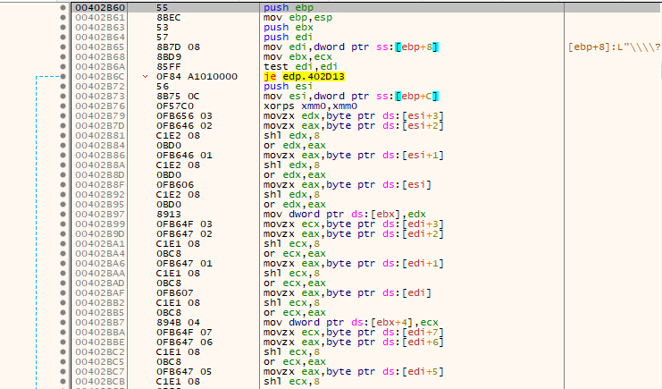
Task: Select the highlighted je edp.402D13 instruction
Action: click(x=304, y=77)
